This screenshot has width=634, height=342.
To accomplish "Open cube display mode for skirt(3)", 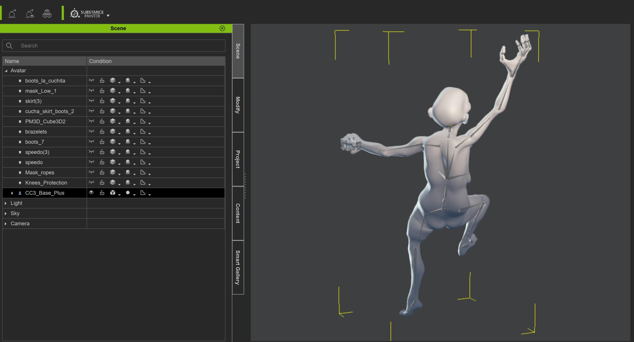I will 120,103.
